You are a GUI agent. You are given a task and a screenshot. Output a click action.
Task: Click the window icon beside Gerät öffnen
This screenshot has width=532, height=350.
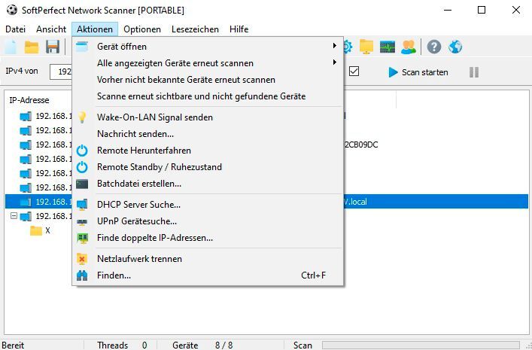pos(82,47)
